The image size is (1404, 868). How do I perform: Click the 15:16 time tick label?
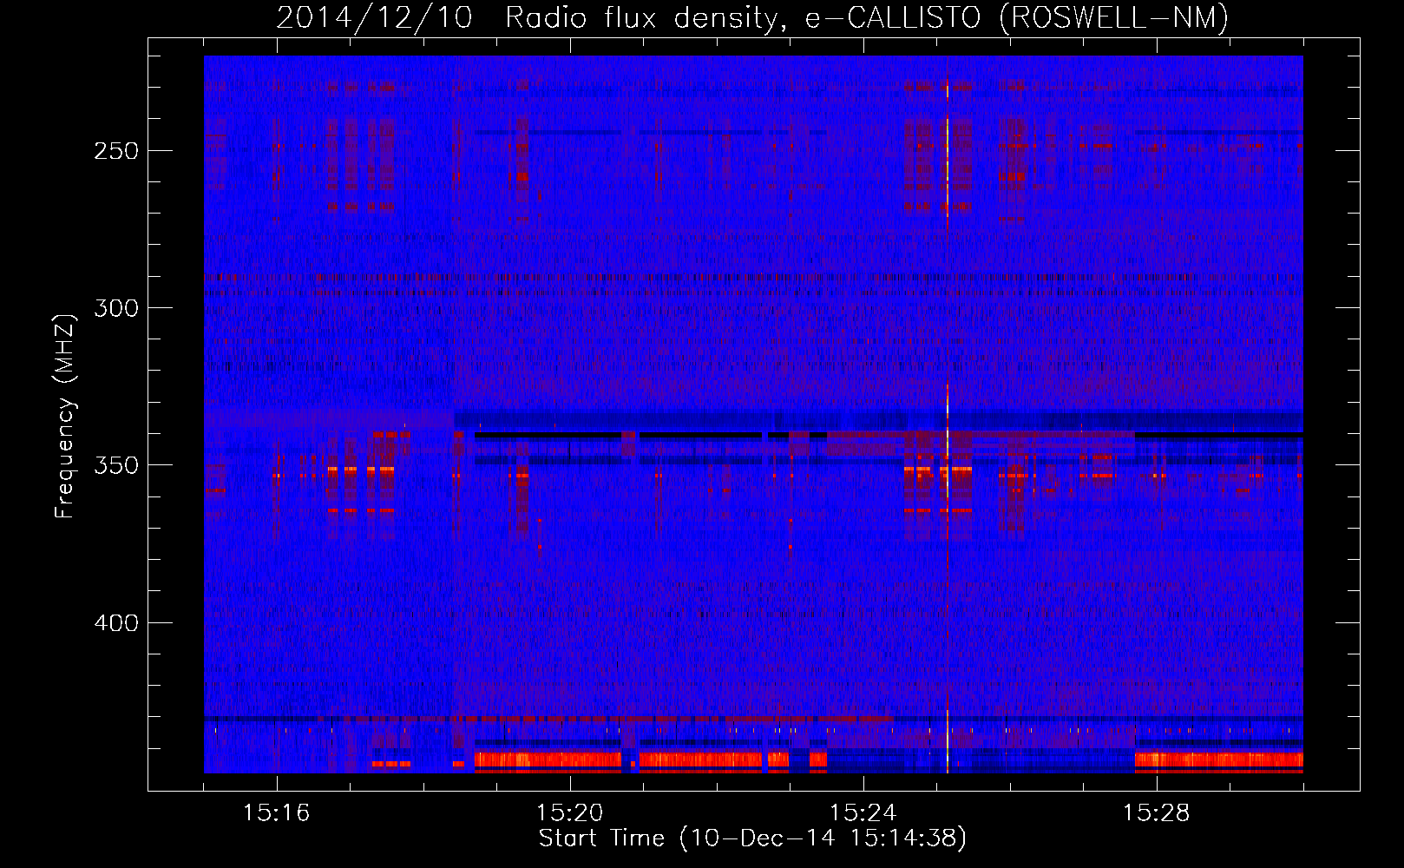point(277,813)
